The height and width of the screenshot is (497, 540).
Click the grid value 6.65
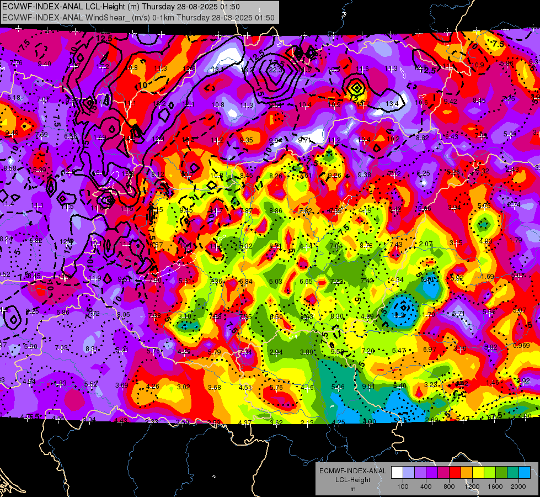[306, 282]
